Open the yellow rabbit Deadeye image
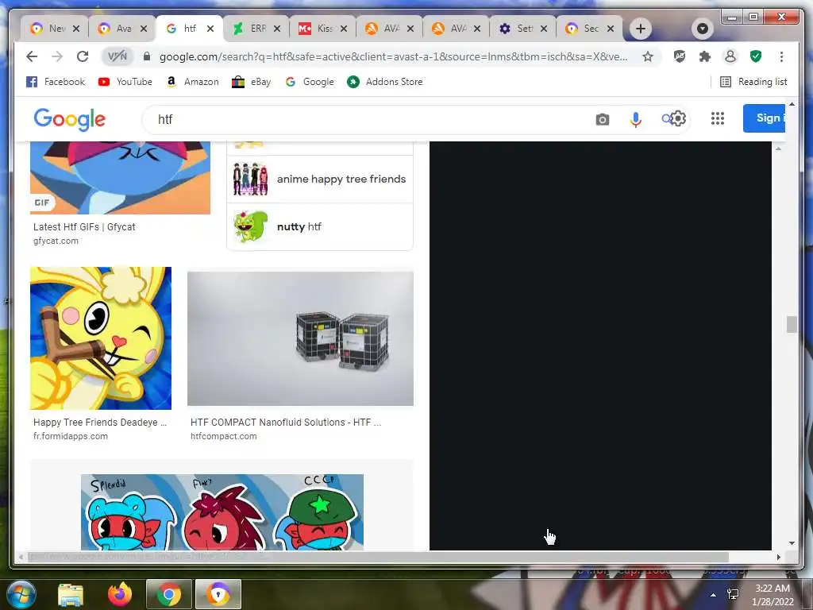Screen dimensions: 813x610 coord(101,338)
